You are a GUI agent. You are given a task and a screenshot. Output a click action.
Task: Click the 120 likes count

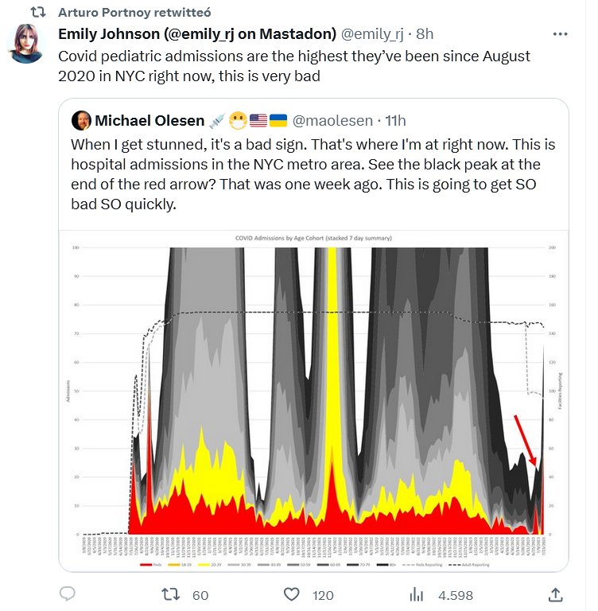pyautogui.click(x=322, y=595)
